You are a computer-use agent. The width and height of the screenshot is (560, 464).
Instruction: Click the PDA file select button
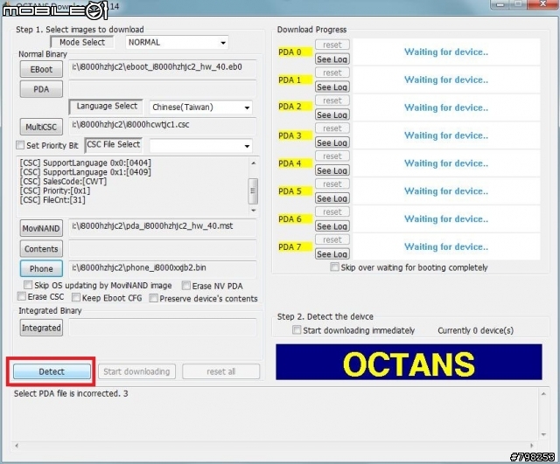click(41, 89)
